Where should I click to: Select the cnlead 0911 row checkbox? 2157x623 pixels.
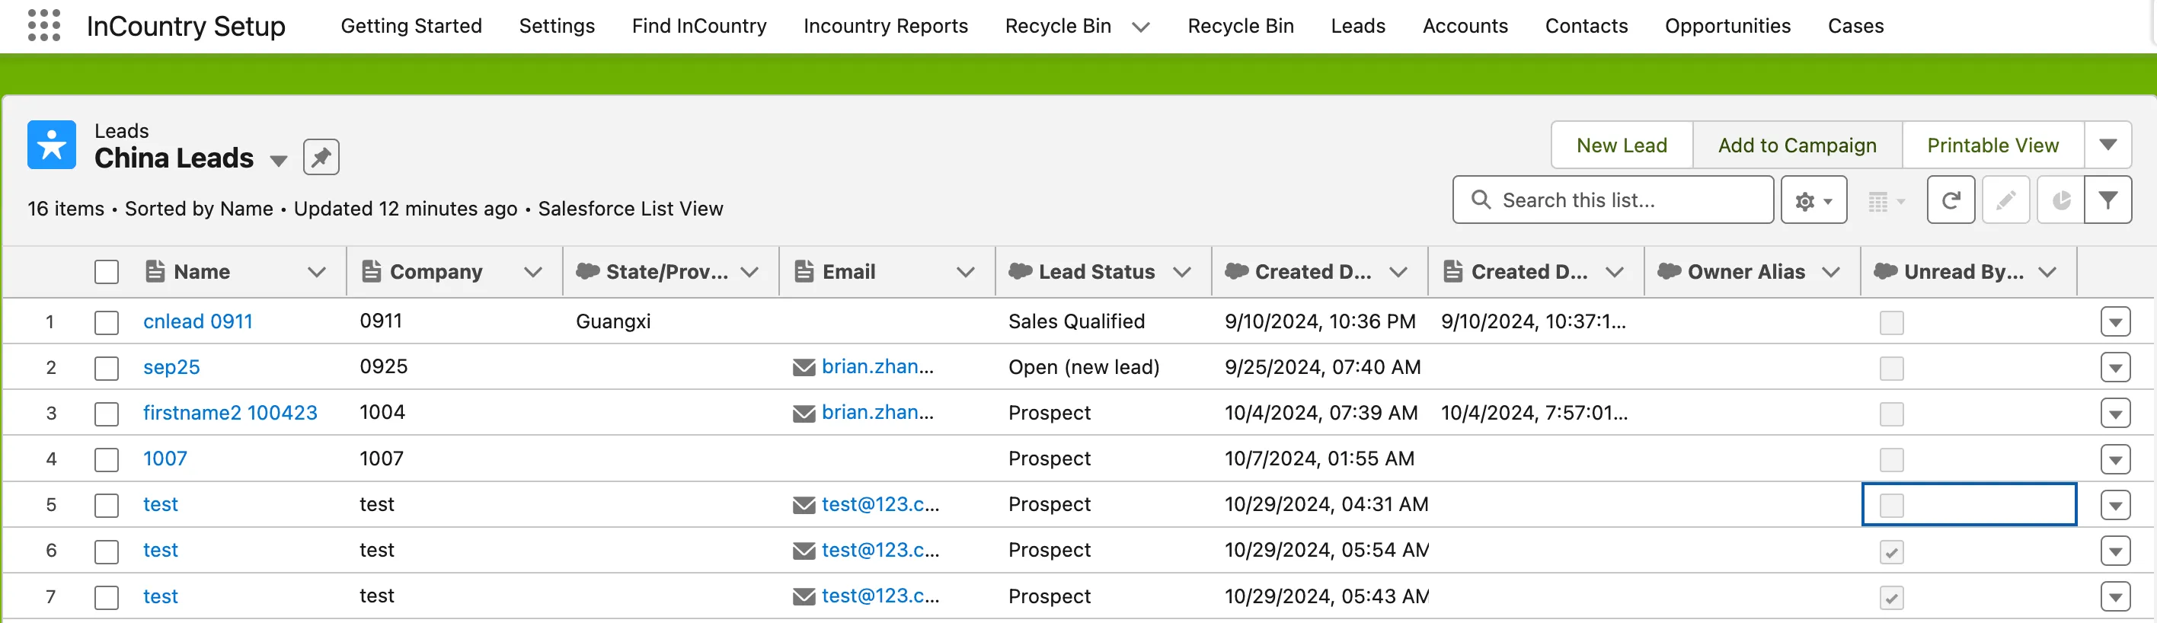[x=107, y=322]
